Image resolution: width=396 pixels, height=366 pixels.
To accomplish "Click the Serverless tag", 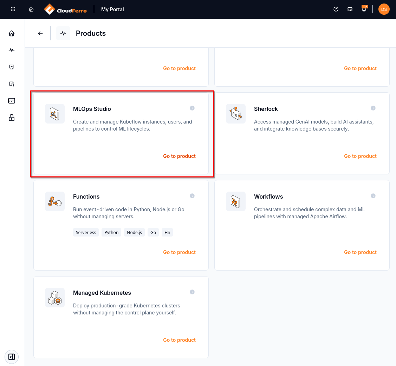I will pos(86,233).
